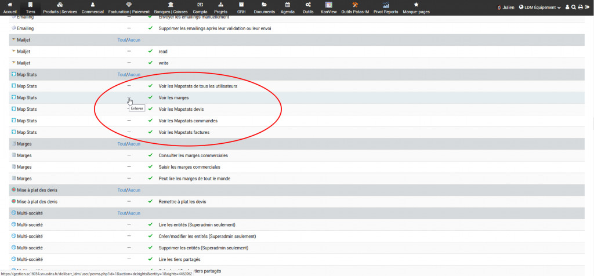Open the Documents menu
This screenshot has width=594, height=276.
[x=265, y=8]
